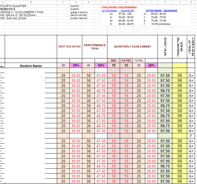This screenshot has height=184, width=197.
Task: Select the blue 40 max score cell
Action: click(x=88, y=65)
